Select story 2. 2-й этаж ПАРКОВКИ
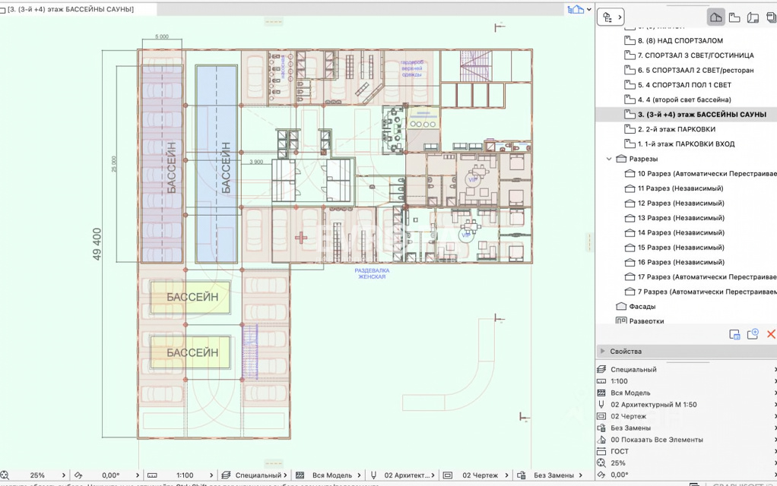777x486 pixels. click(x=676, y=129)
